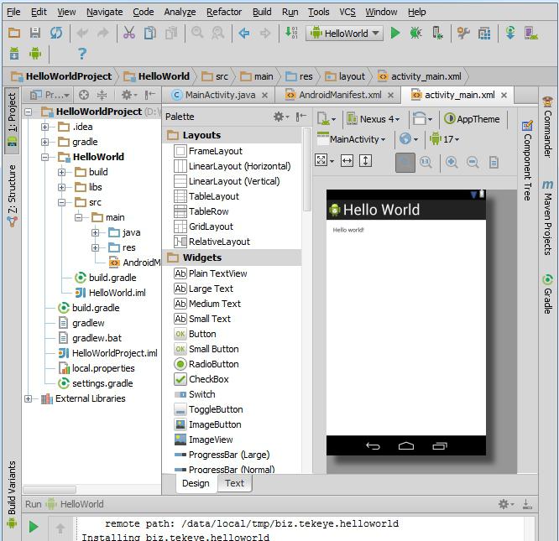Click the Synchronize refresh icon
Image resolution: width=559 pixels, height=541 pixels.
[56, 33]
